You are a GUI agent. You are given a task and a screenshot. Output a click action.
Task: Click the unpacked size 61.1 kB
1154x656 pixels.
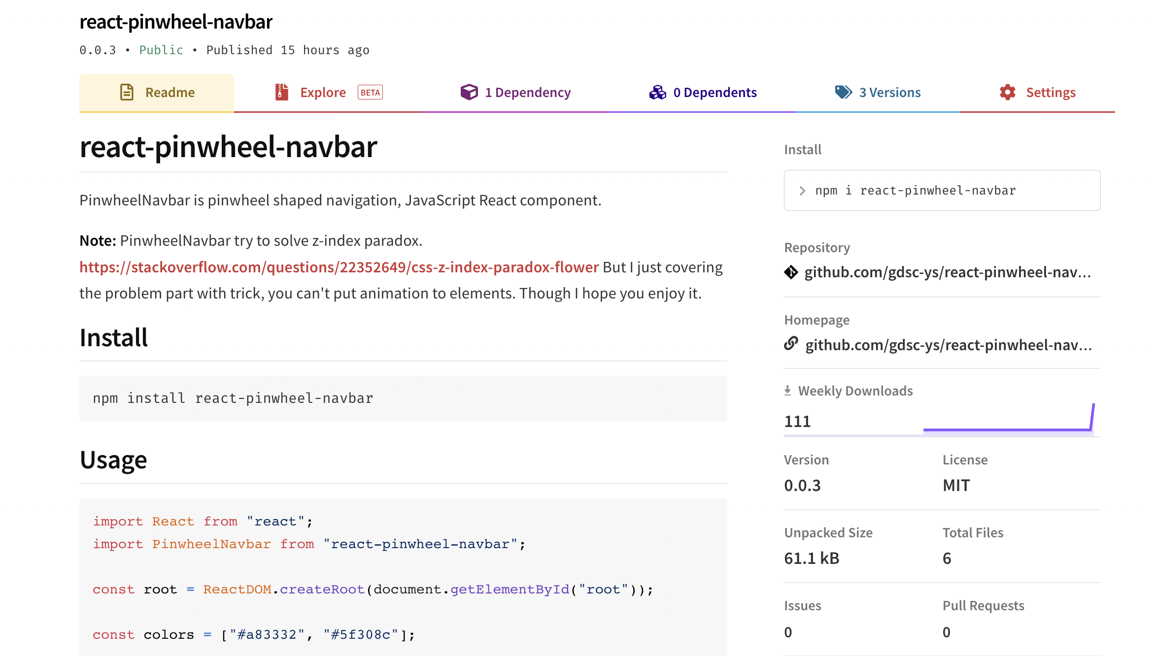812,558
